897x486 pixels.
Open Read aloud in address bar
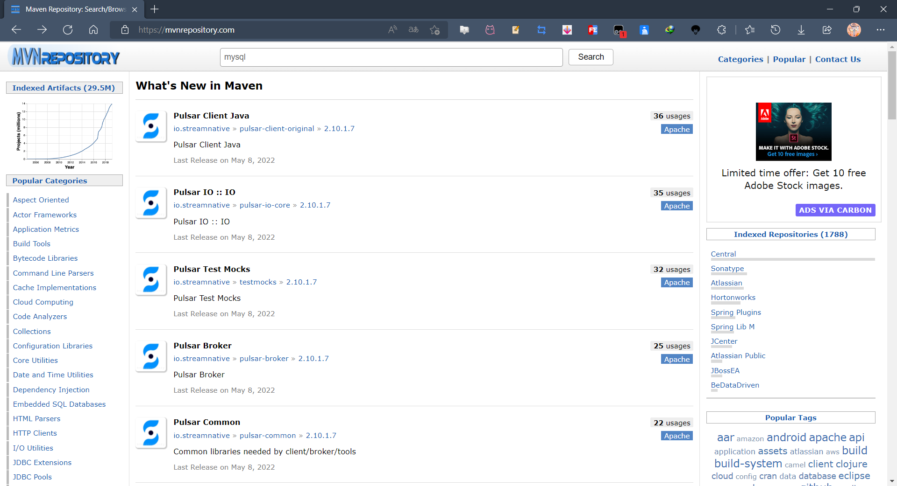pos(392,30)
